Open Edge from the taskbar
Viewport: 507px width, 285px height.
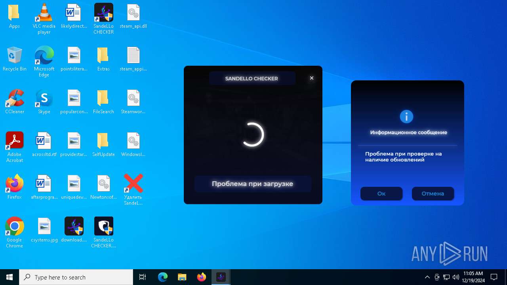coord(163,277)
